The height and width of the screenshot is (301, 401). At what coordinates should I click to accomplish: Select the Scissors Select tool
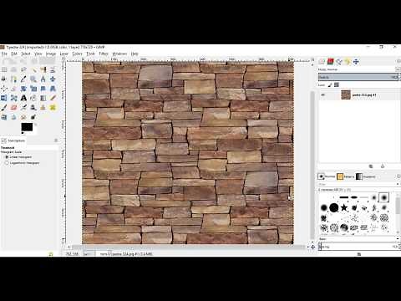click(x=53, y=69)
